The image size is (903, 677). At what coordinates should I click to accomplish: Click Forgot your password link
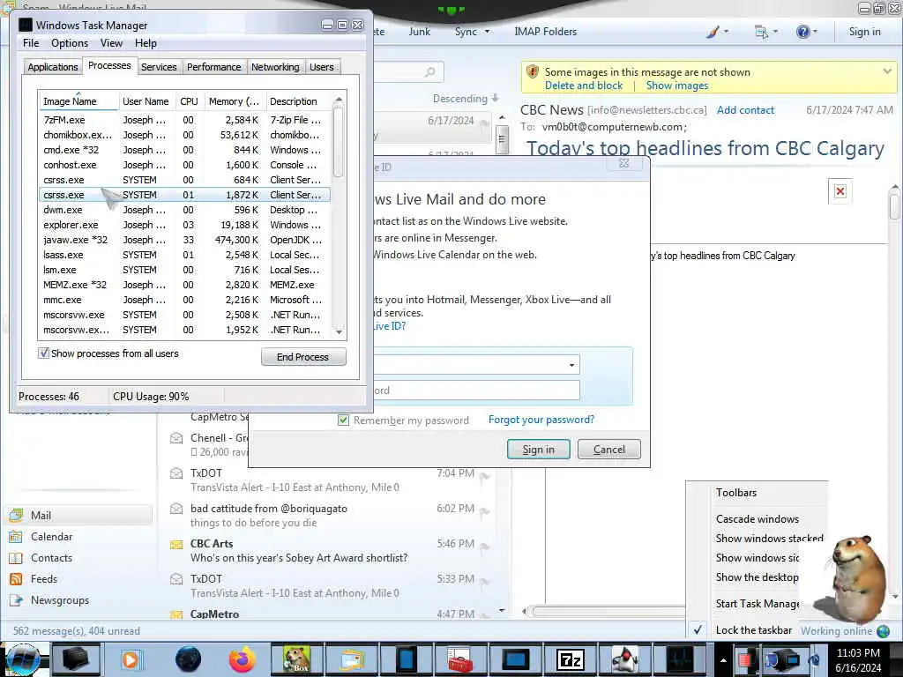(x=541, y=420)
